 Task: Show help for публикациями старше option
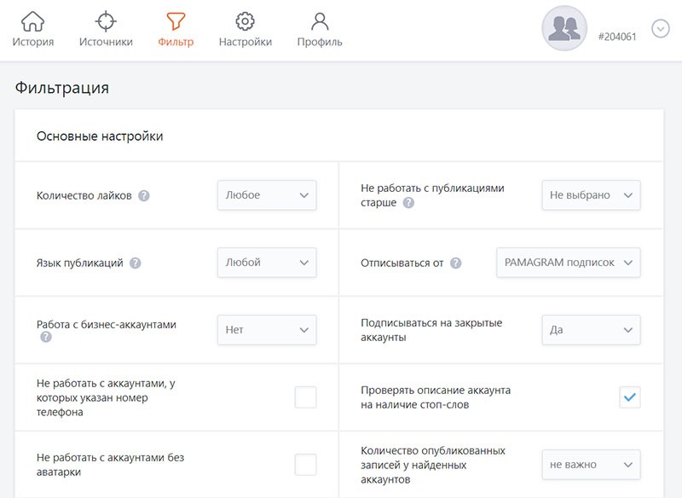point(408,203)
